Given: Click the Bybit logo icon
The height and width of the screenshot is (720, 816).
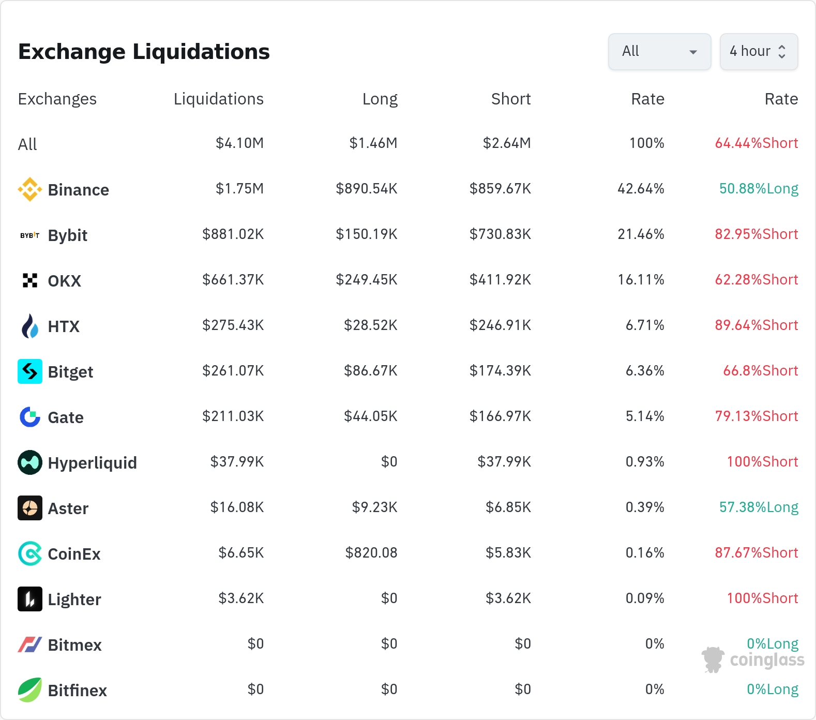Looking at the screenshot, I should [x=30, y=235].
